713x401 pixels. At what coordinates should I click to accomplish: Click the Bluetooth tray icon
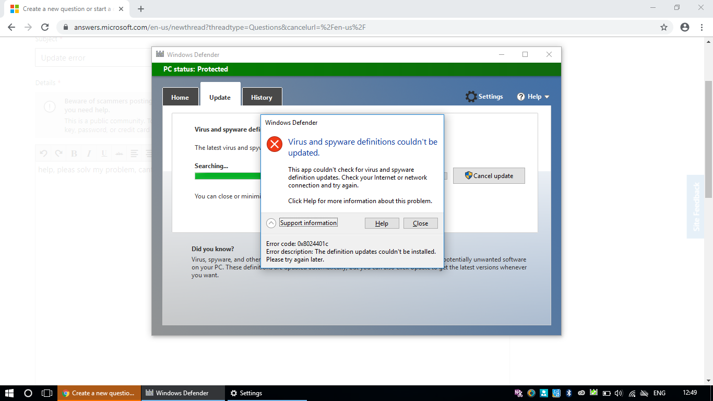point(569,393)
